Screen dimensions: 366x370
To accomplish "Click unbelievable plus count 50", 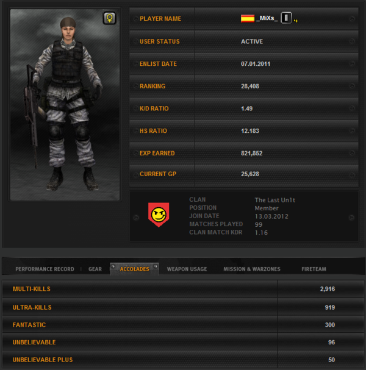I will click(331, 360).
